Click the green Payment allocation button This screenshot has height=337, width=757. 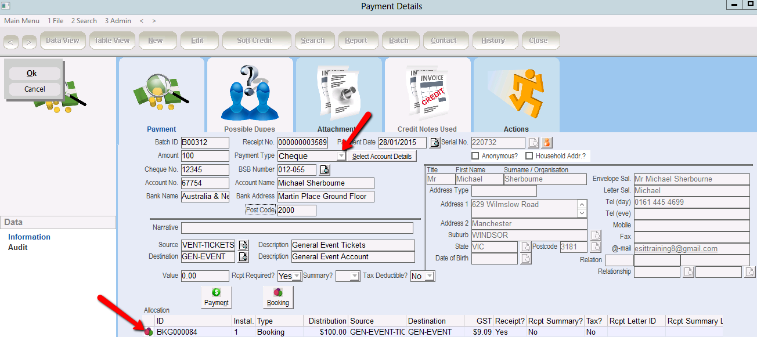(x=216, y=296)
